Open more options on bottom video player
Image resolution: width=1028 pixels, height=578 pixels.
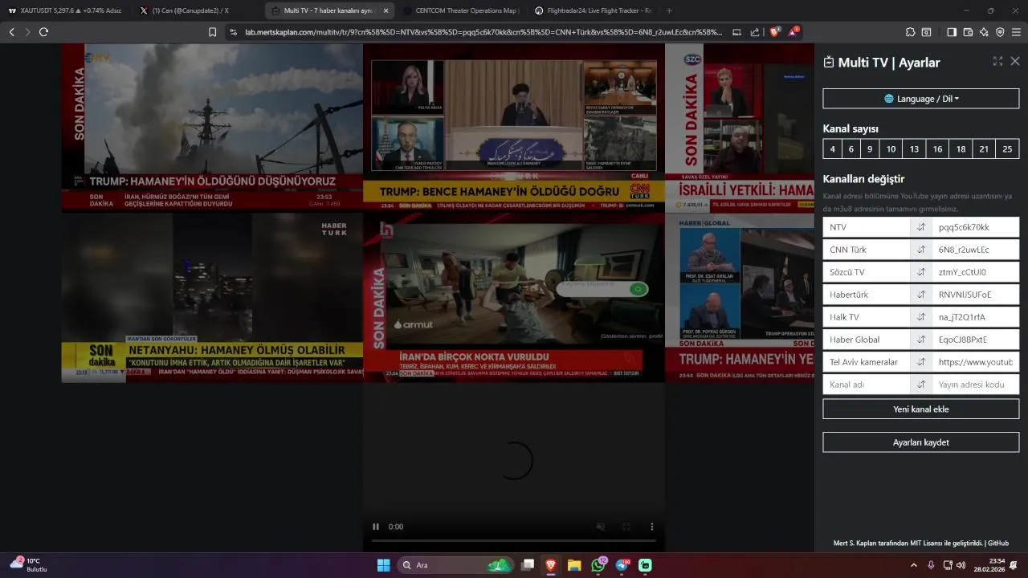[651, 527]
